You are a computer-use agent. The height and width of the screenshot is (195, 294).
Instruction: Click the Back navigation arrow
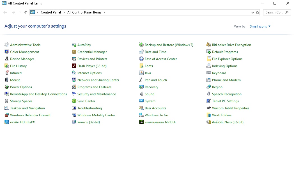[5, 12]
